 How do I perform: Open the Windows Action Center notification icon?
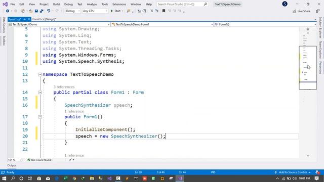[x=316, y=178]
